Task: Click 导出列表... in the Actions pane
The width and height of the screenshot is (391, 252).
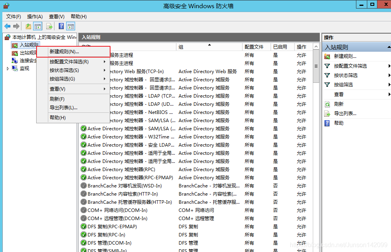Action: click(345, 114)
